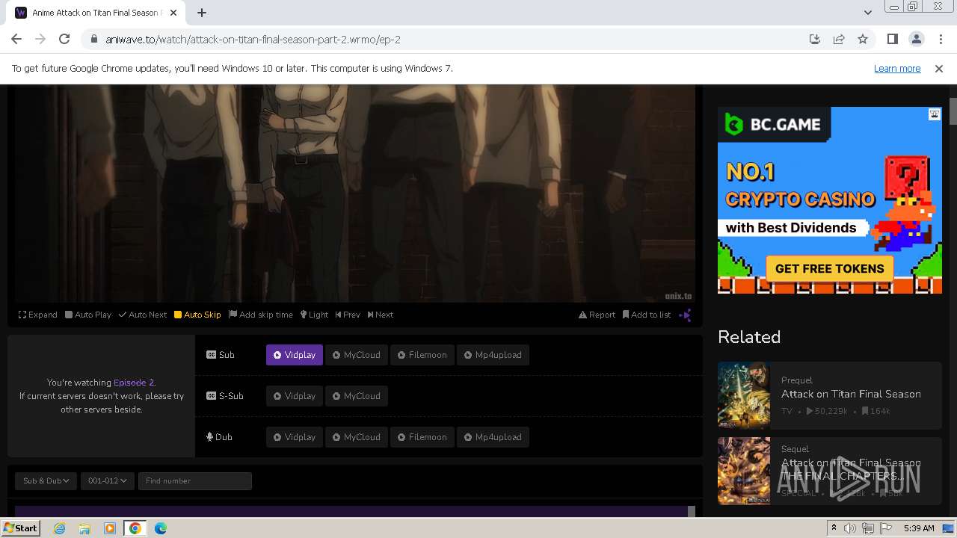The width and height of the screenshot is (957, 538).
Task: Open Microsoft Edge from taskbar
Action: 161,528
